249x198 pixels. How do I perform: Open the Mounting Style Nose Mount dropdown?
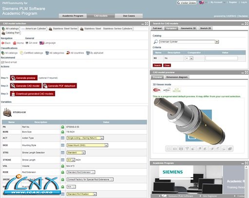(x=87, y=145)
